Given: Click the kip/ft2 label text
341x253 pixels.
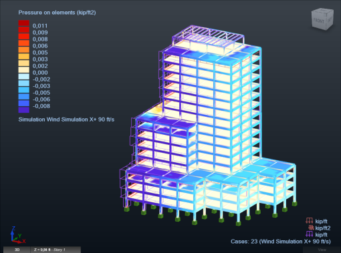Looking at the screenshot, I should coord(323,228).
